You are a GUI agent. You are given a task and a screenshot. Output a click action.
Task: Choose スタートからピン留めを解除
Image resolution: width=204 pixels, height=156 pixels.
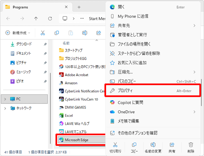(153, 53)
